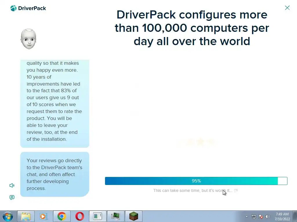Click the network tray icon
Image resolution: width=297 pixels, height=222 pixels.
tap(253, 217)
